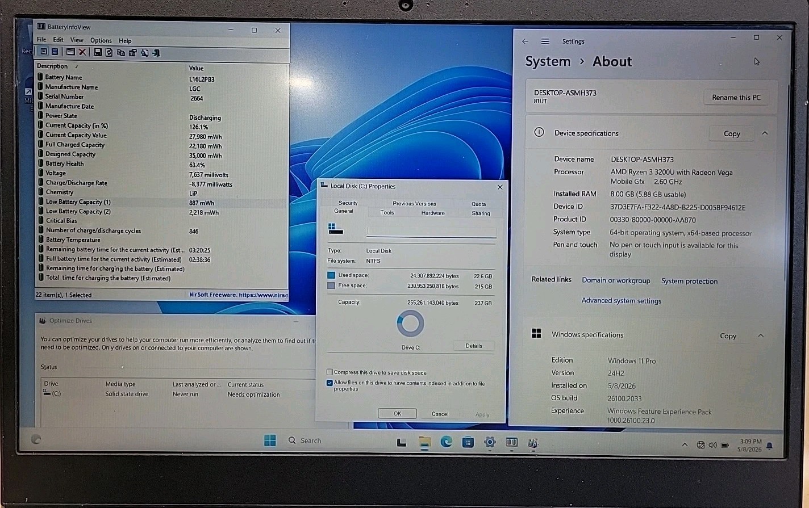Open the Options menu in BatteryInfoView
The image size is (809, 508).
tap(101, 40)
